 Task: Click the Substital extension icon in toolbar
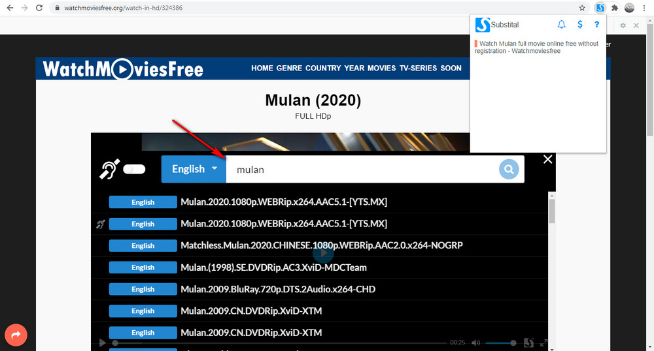coord(600,8)
